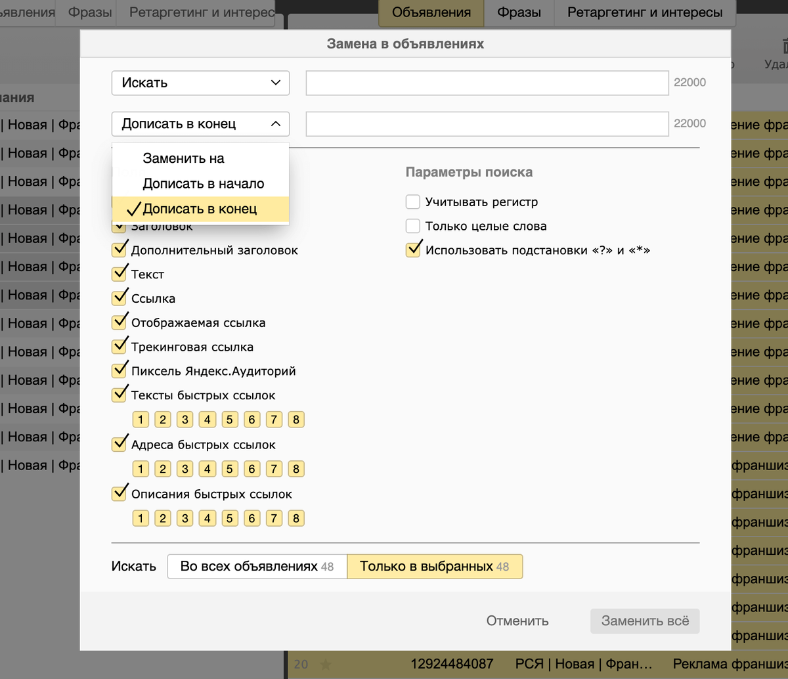The image size is (788, 679).
Task: Uncheck the Ссылка checkbox
Action: [x=120, y=299]
